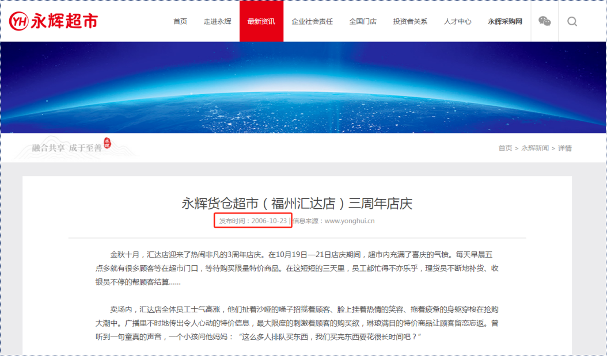Open the search magnifier icon
Viewport: 607px width, 356px height.
[x=572, y=21]
